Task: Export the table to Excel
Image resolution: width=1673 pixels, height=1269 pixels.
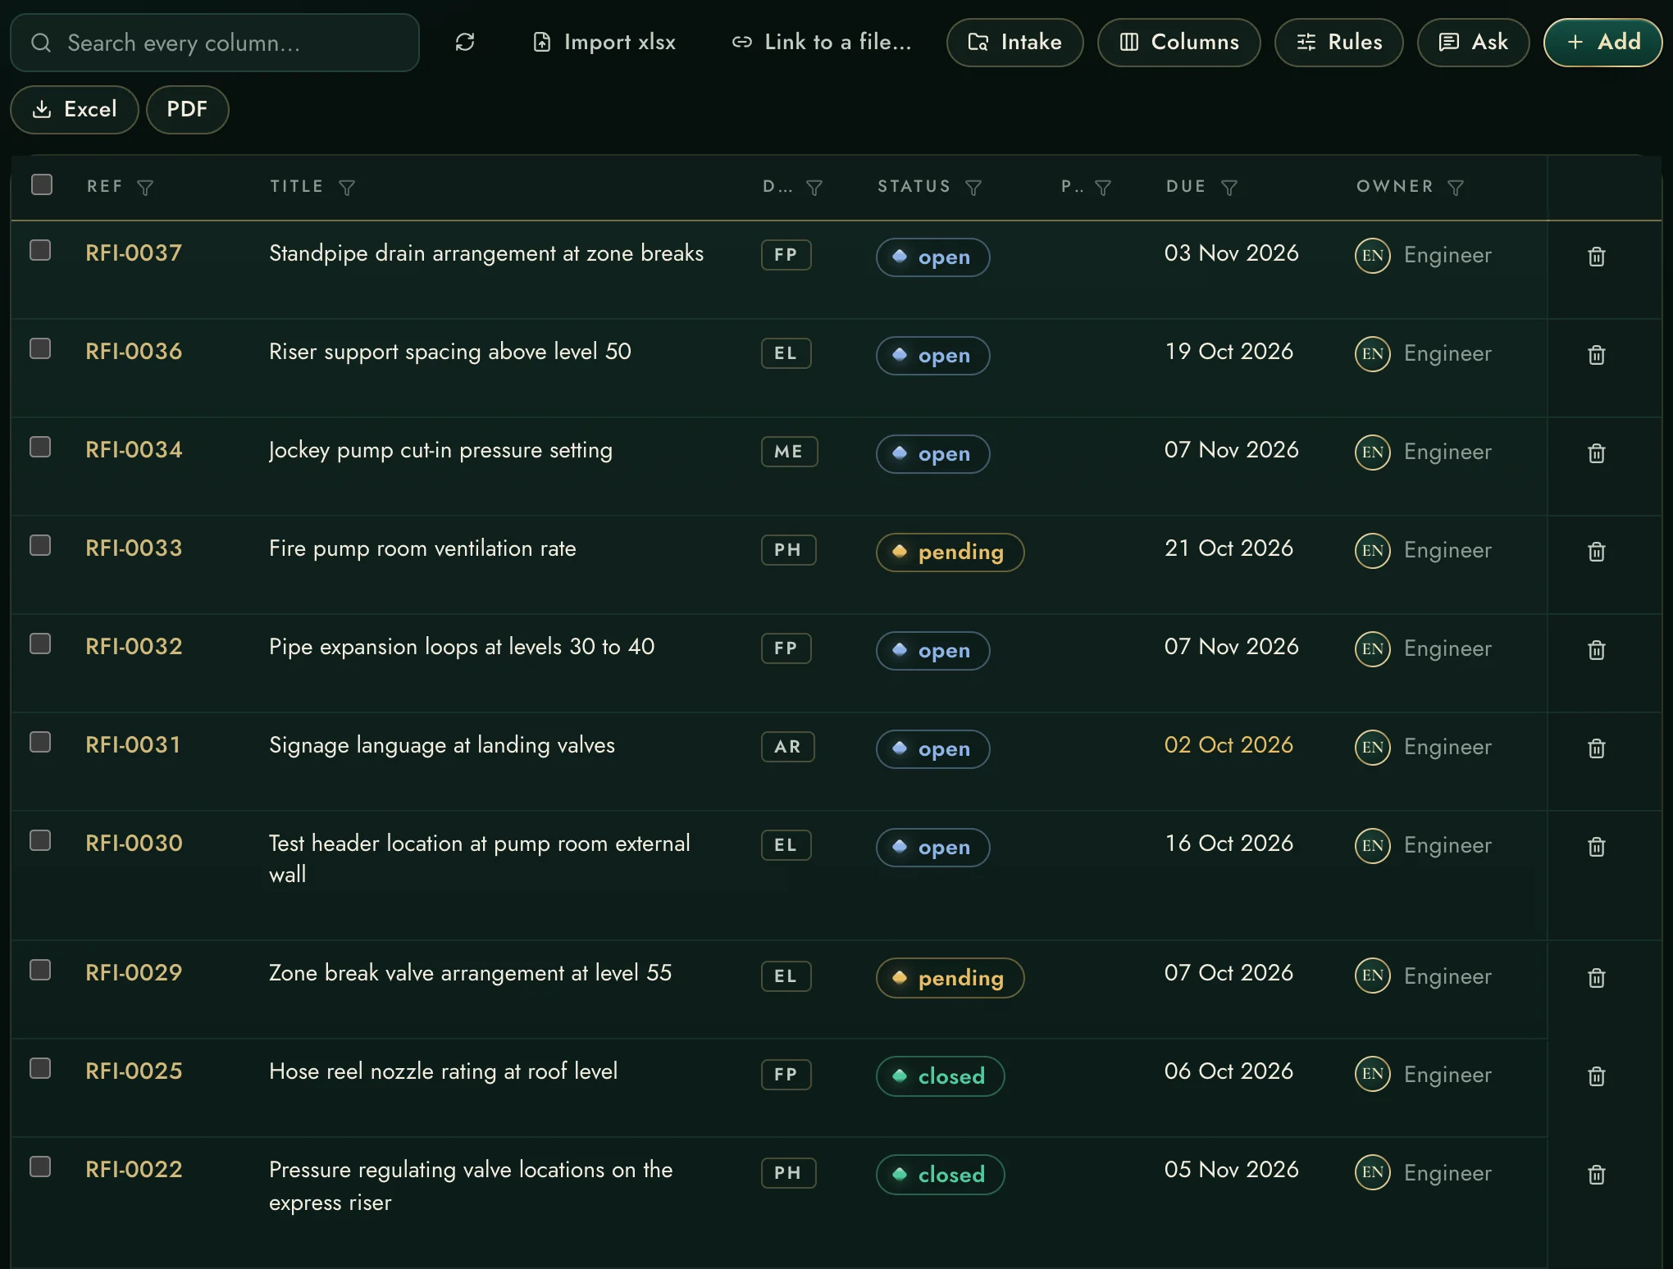Action: coord(75,109)
